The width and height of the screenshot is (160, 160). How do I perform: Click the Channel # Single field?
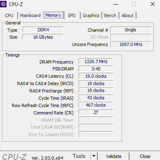[x=131, y=30]
